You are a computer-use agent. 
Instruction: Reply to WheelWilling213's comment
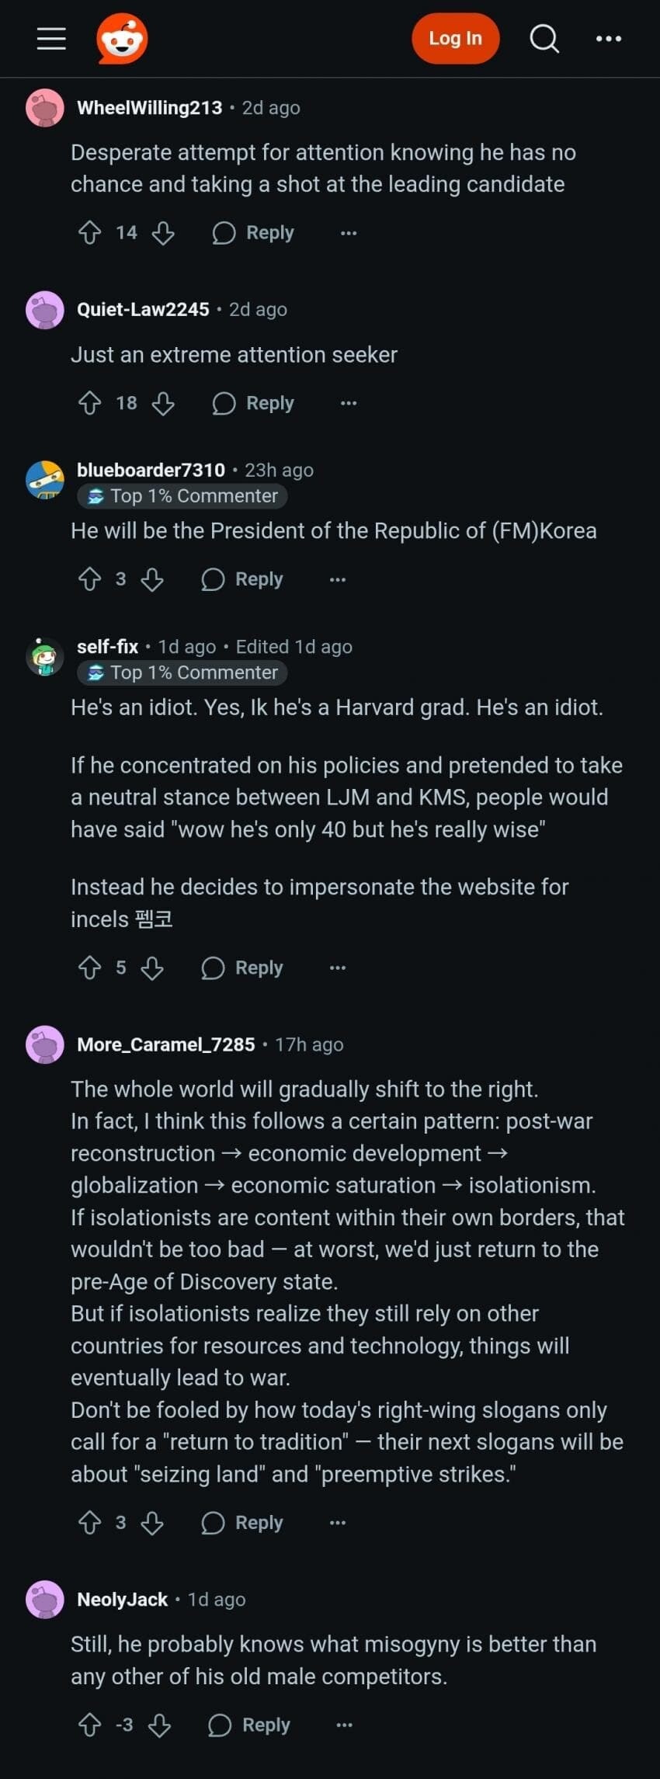(253, 233)
